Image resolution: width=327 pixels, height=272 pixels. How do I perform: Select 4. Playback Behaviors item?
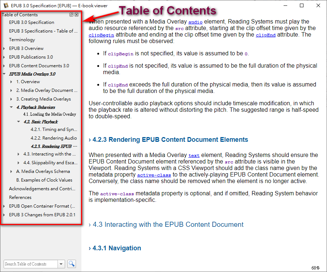coord(36,107)
